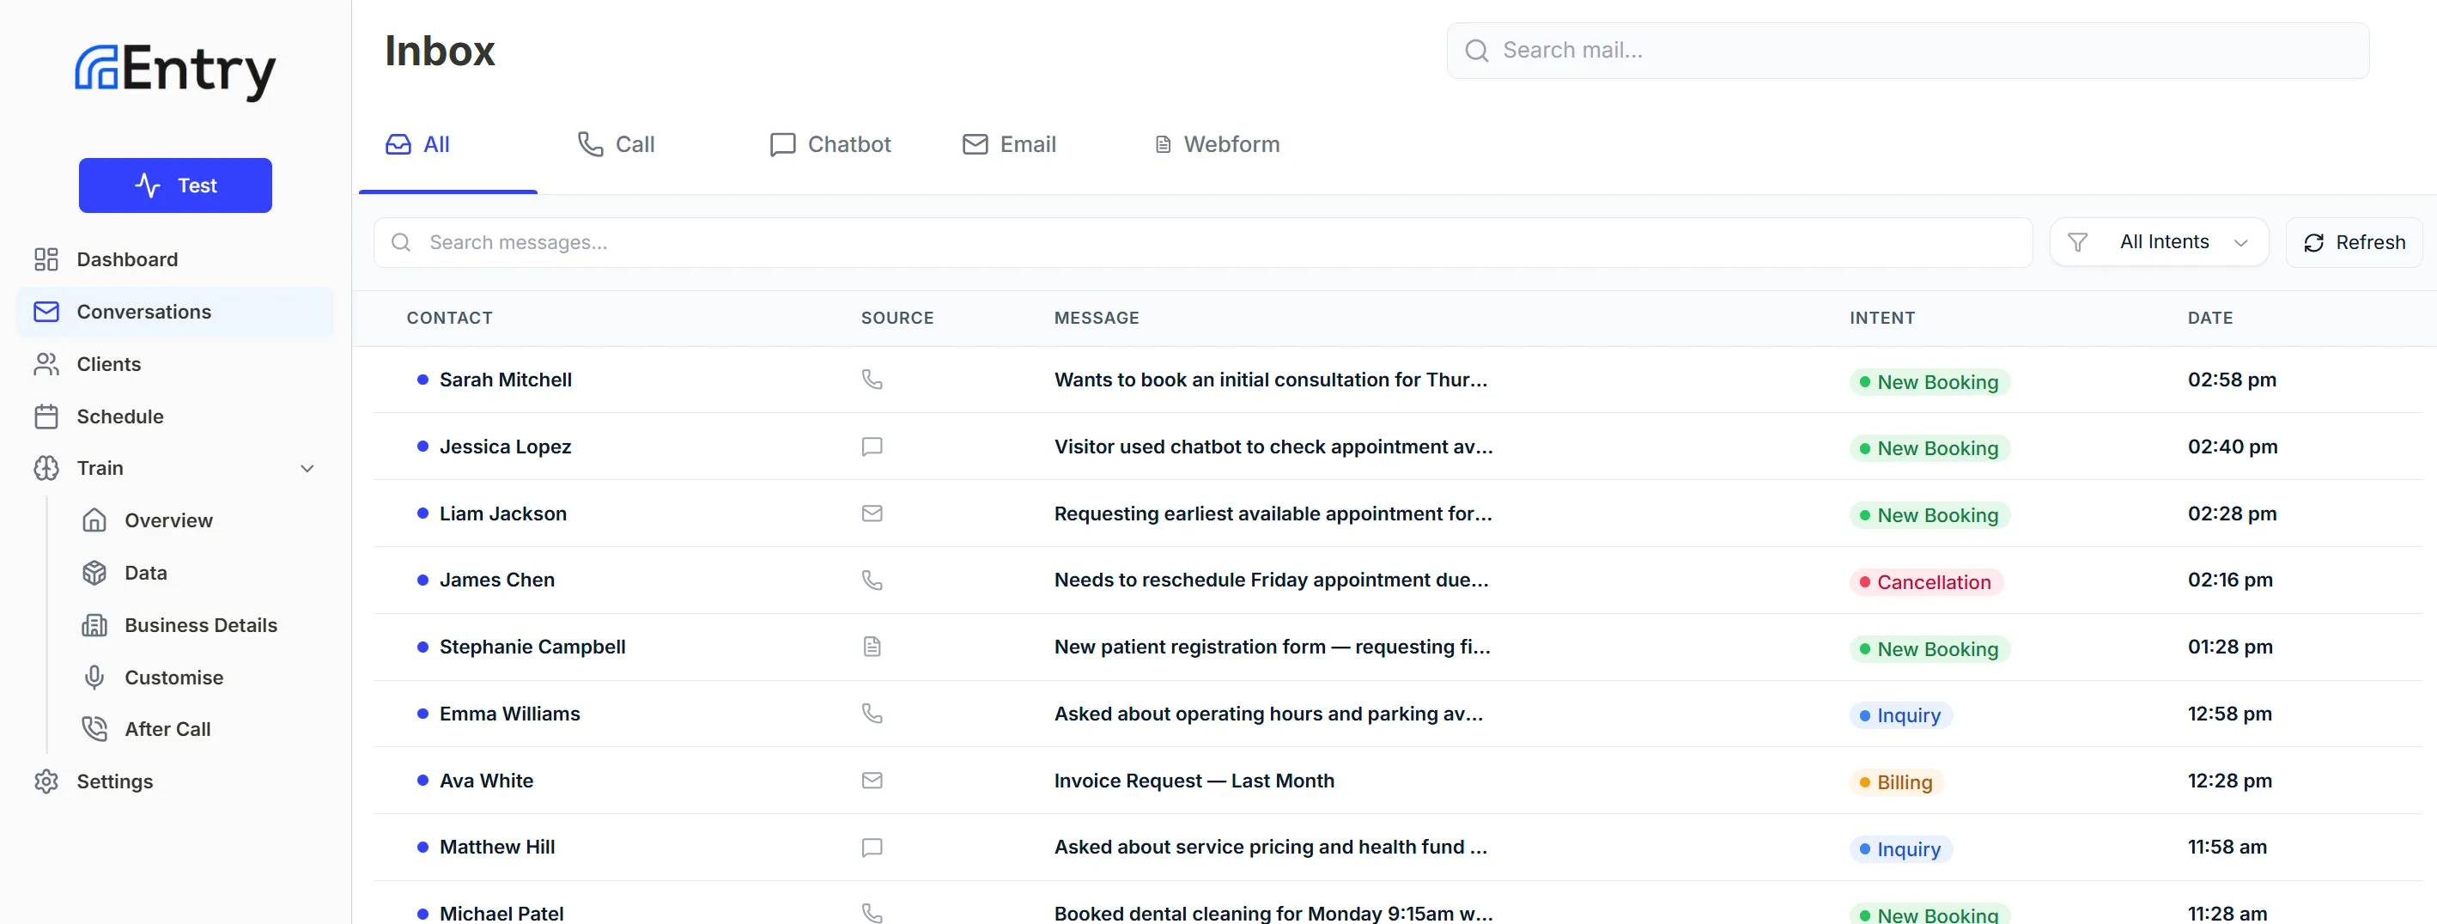Click the filter funnel icon

(x=2078, y=241)
